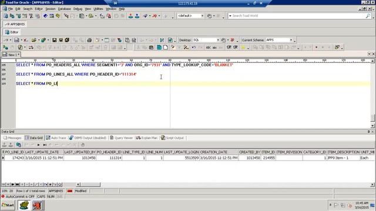Screen dimensions: 376x211
Task: Click the run-to-cursor step icon in editor toolbar
Action: click(x=162, y=40)
